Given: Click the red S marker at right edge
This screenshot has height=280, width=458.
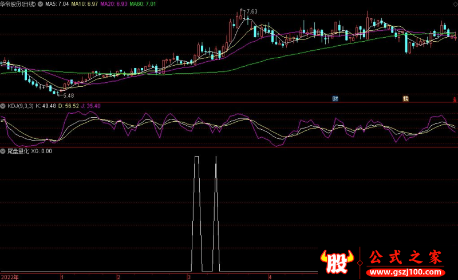Looking at the screenshot, I should pyautogui.click(x=455, y=99).
